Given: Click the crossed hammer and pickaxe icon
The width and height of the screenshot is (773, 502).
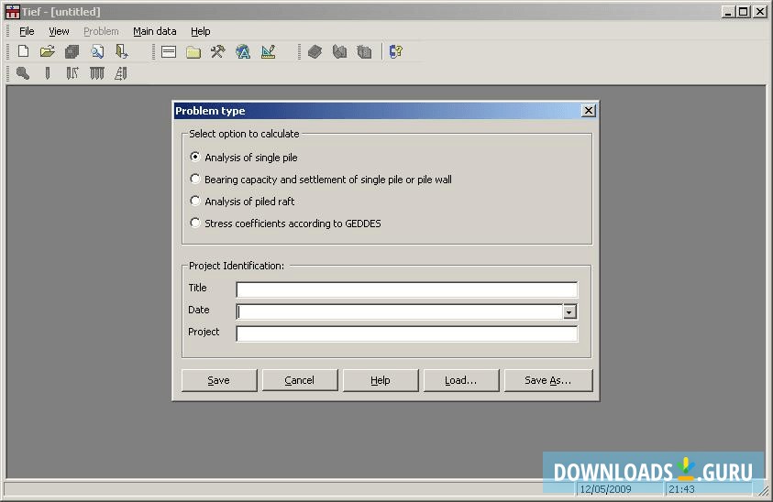Looking at the screenshot, I should (x=217, y=52).
